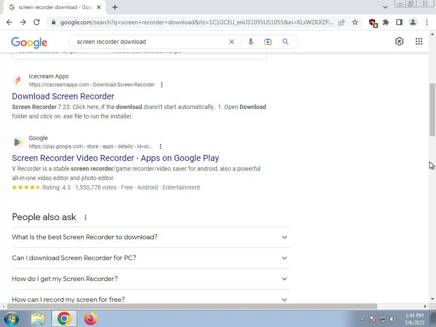Click the scroll up arrow
The height and width of the screenshot is (327, 436).
(x=432, y=34)
